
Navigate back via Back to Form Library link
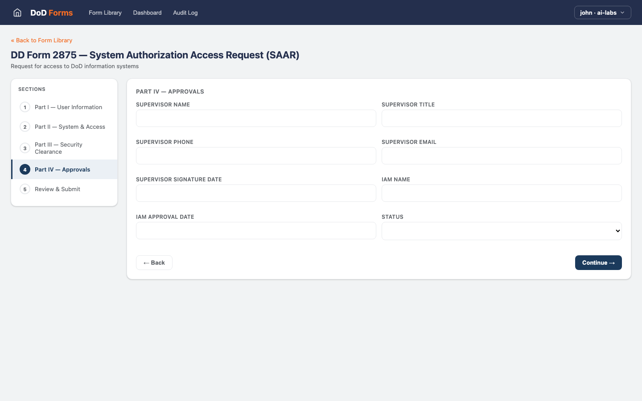(41, 40)
